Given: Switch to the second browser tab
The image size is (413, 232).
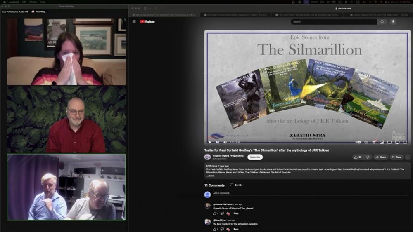Looking at the screenshot, I should click(235, 15).
